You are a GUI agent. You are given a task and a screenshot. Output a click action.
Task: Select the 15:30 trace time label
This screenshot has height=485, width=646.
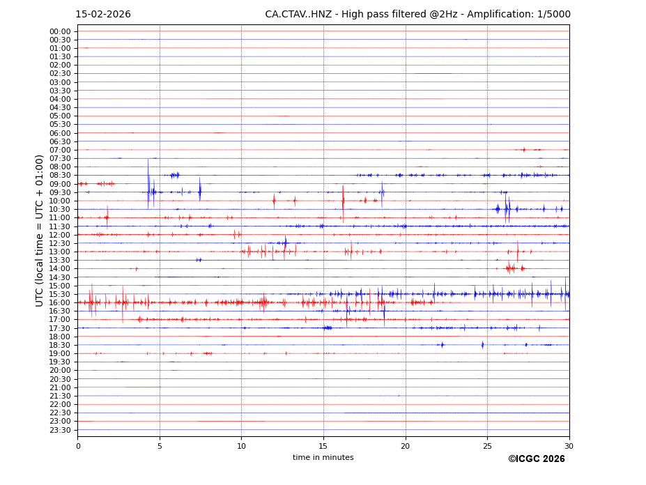click(x=60, y=294)
